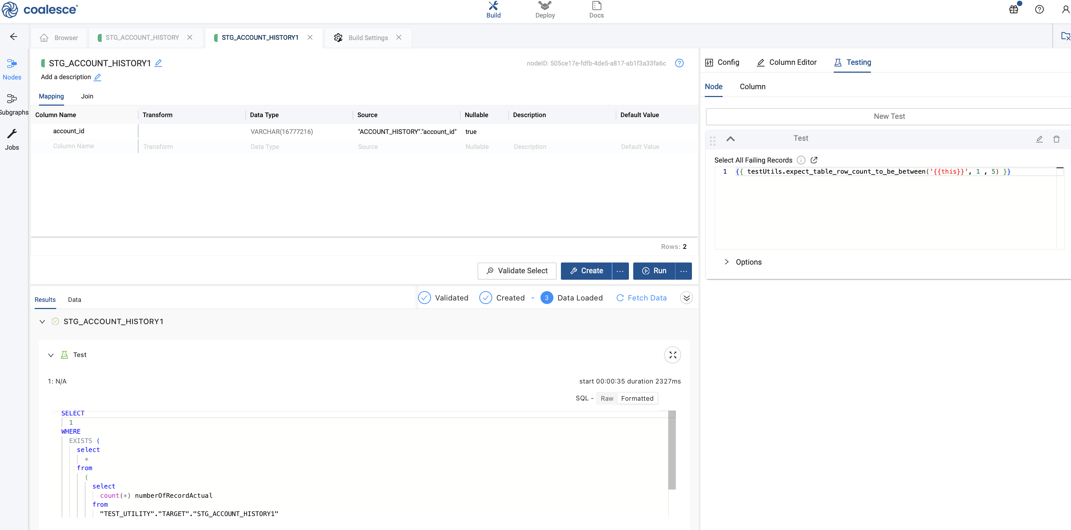The image size is (1071, 530).
Task: Select the Column testing sub-tab
Action: click(x=752, y=87)
